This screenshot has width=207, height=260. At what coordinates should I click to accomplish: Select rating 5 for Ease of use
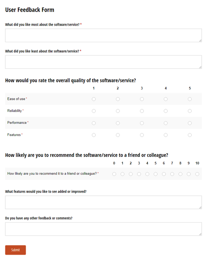pyautogui.click(x=190, y=99)
